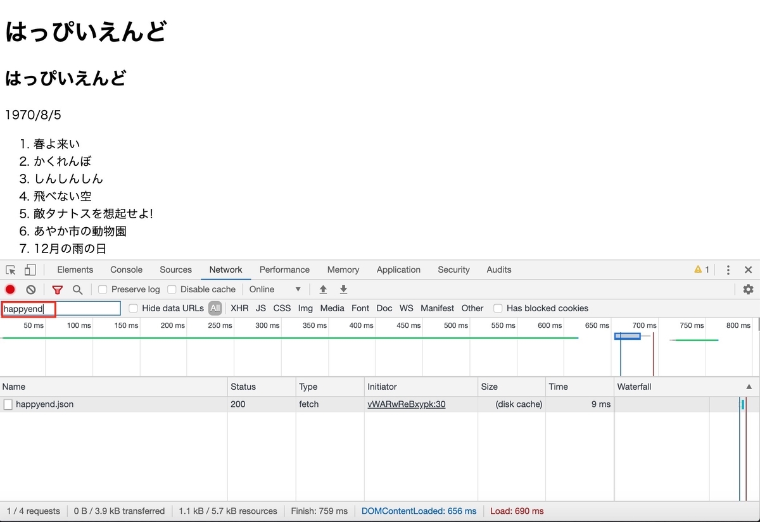Filter requests by Manifest
This screenshot has height=522, width=760.
(438, 308)
